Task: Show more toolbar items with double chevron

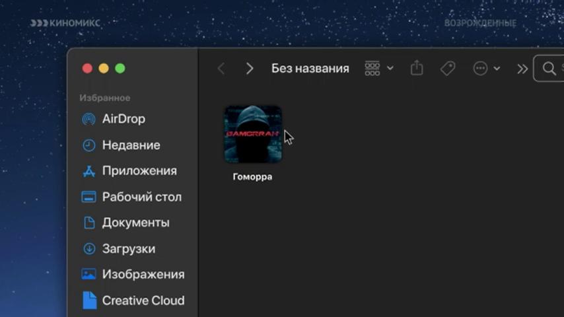Action: (522, 69)
